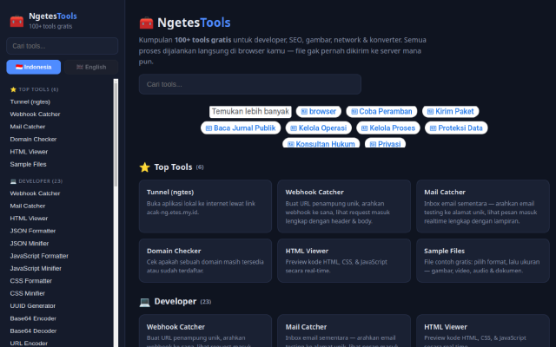The height and width of the screenshot is (347, 556).
Task: Switch language to English
Action: click(x=91, y=67)
